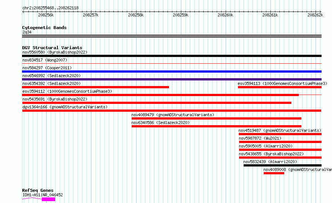Image resolution: width=332 pixels, height=203 pixels.
Task: Open the nsv584297 (Cooper2011) label
Action: (x=47, y=68)
